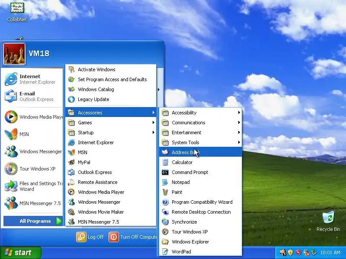Click the VM18 chess user picture
Image resolution: width=346 pixels, height=259 pixels.
click(14, 54)
